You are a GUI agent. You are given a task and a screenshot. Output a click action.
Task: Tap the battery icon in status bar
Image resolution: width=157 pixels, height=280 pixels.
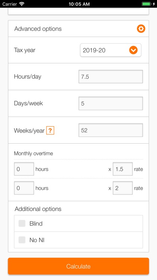pos(146,4)
